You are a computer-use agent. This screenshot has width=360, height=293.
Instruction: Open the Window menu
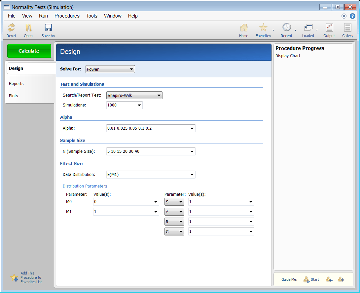click(113, 16)
